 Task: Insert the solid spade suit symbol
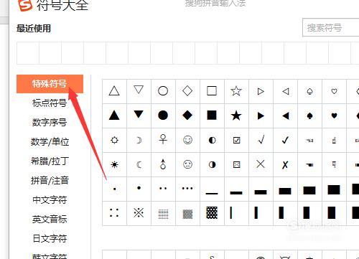coord(310,116)
